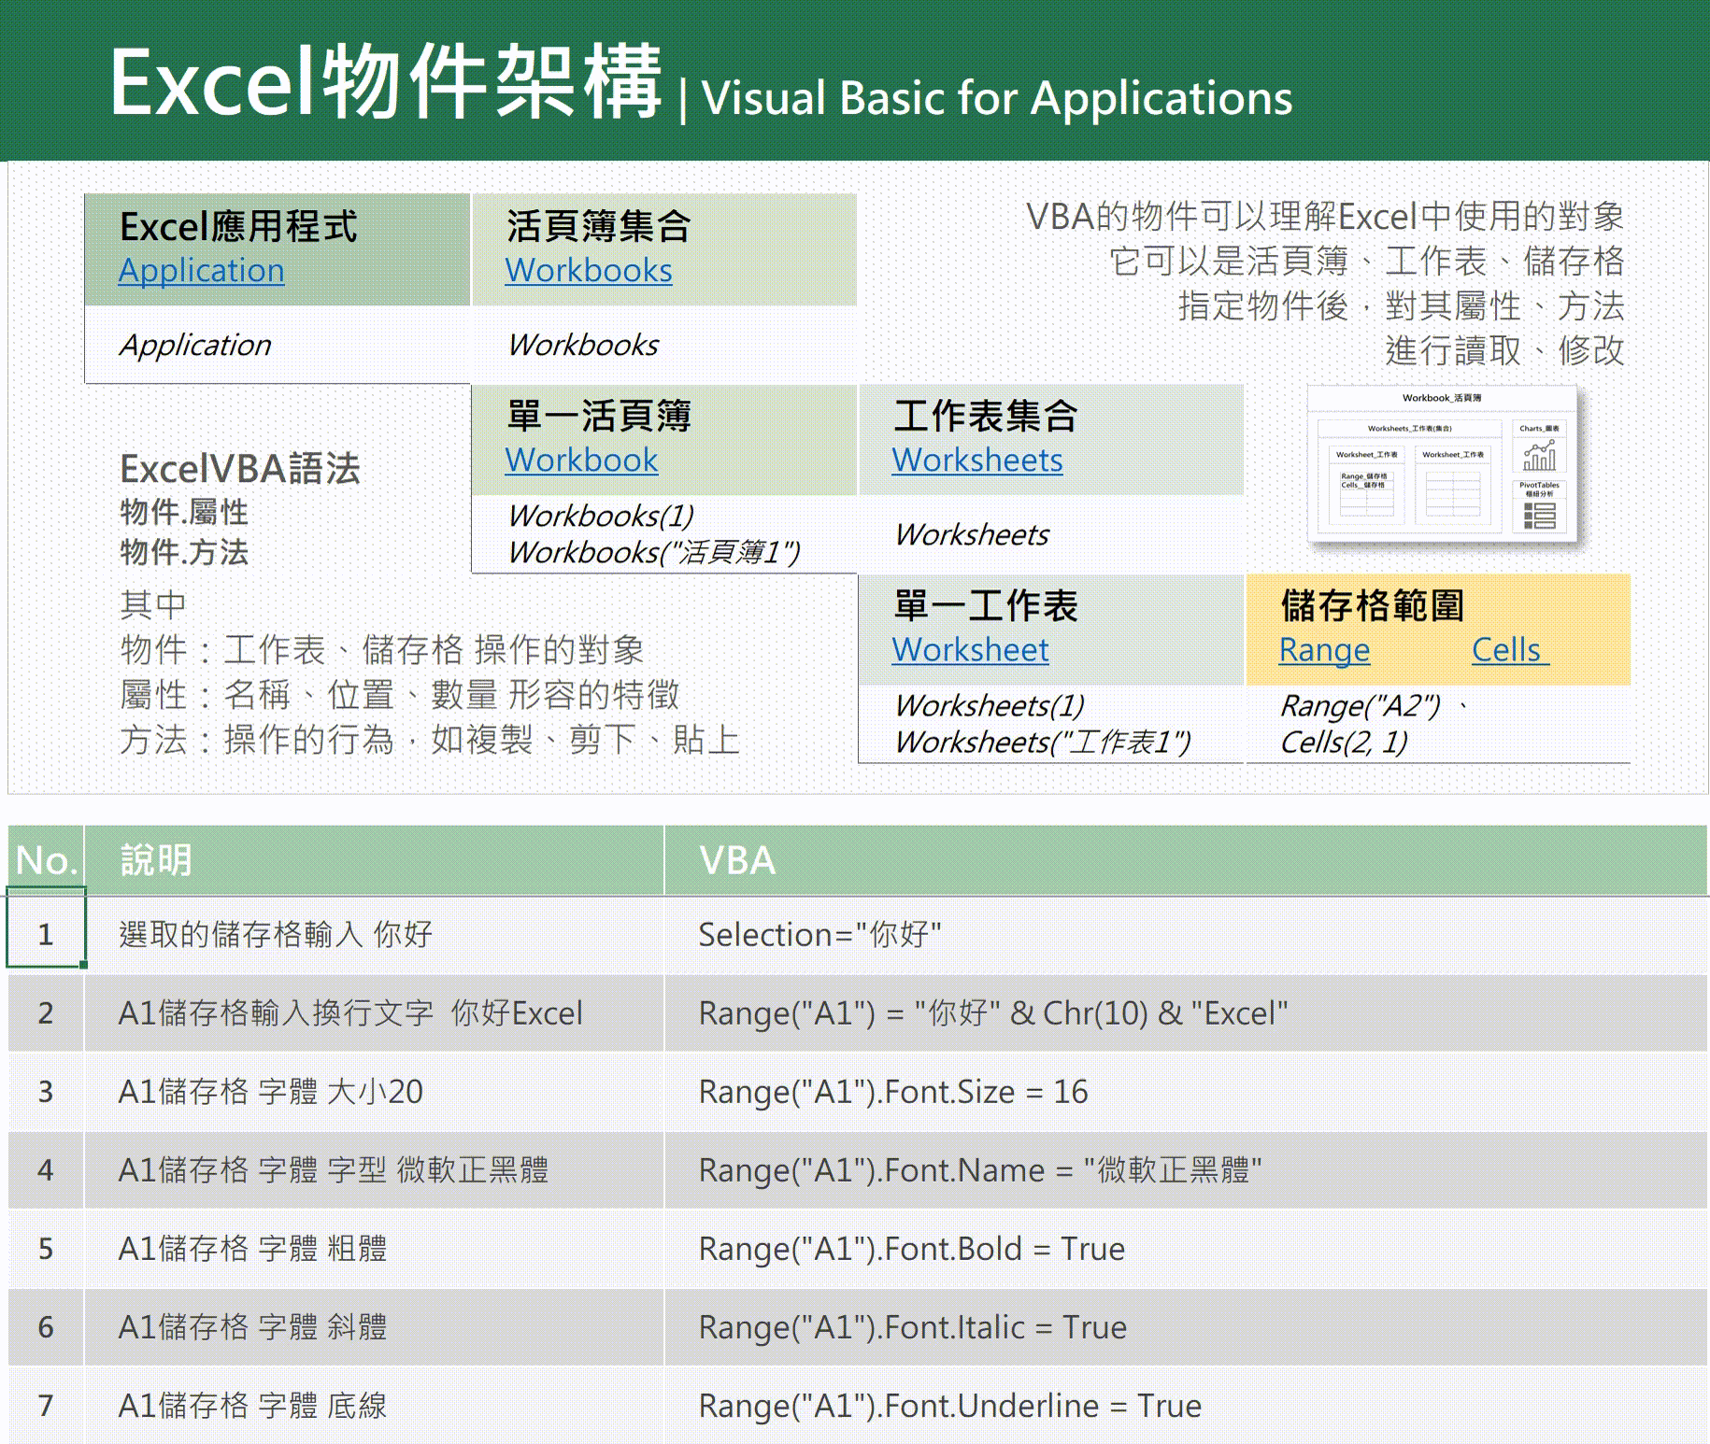This screenshot has width=1710, height=1444.
Task: Select the 說明 column header
Action: [374, 860]
